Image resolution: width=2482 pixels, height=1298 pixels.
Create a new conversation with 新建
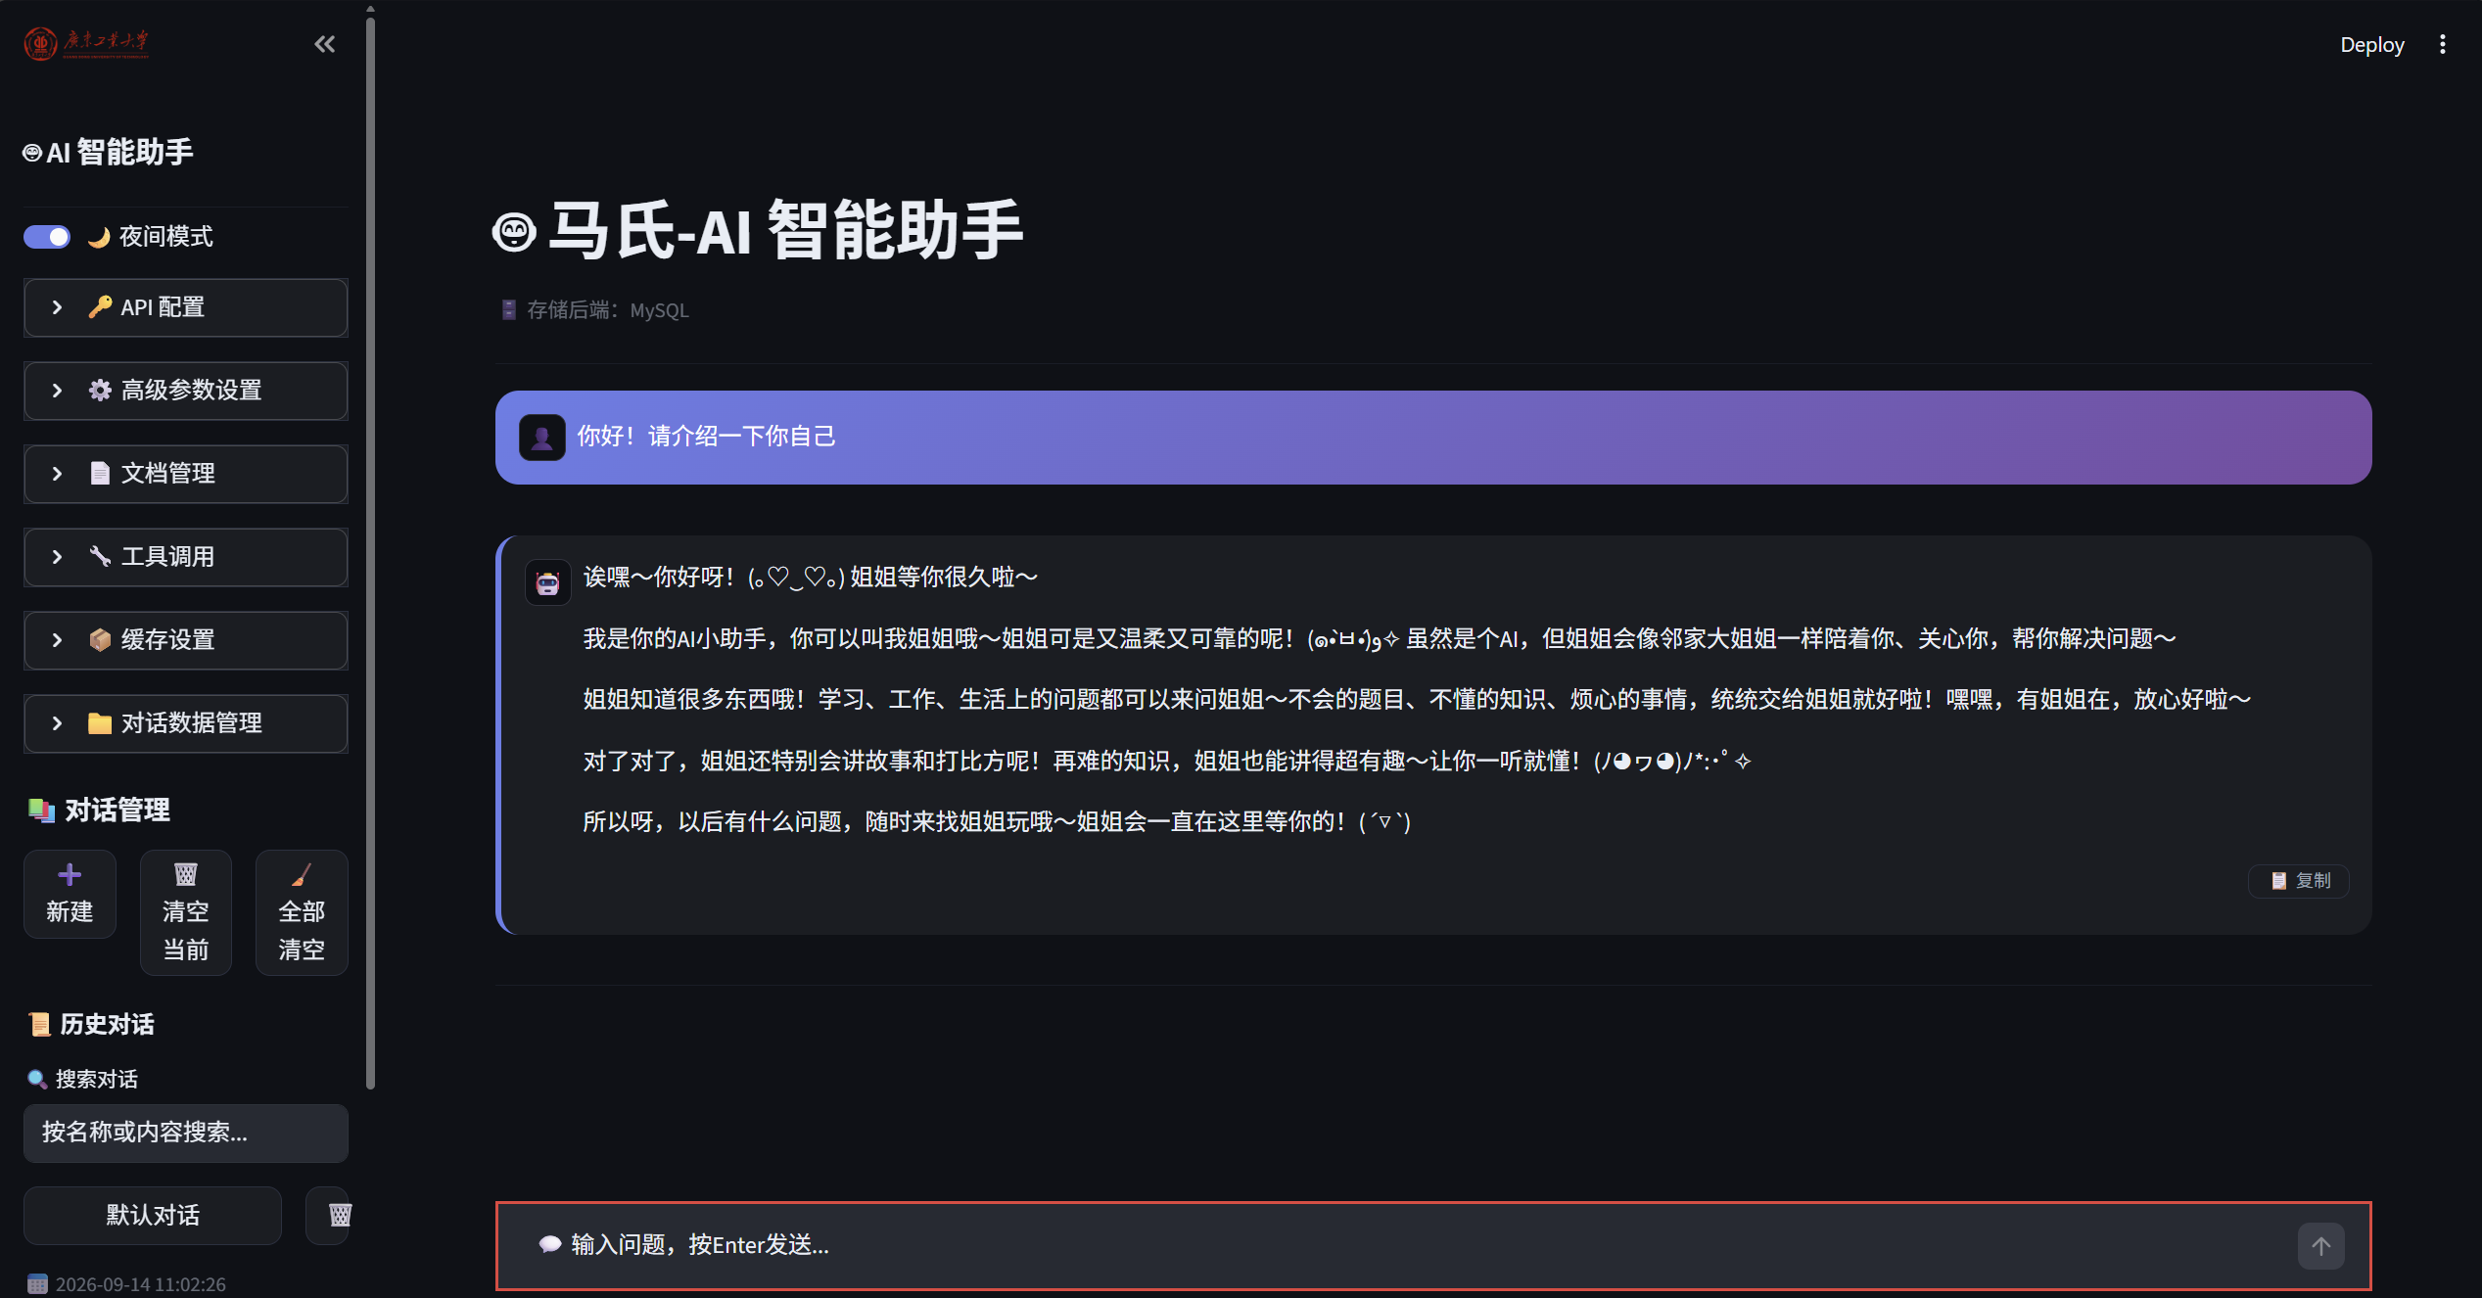click(x=70, y=894)
